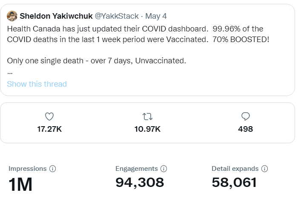Viewport: 298px width, 198px height.
Task: Click info icon beside Detail expands
Action: coord(264,169)
